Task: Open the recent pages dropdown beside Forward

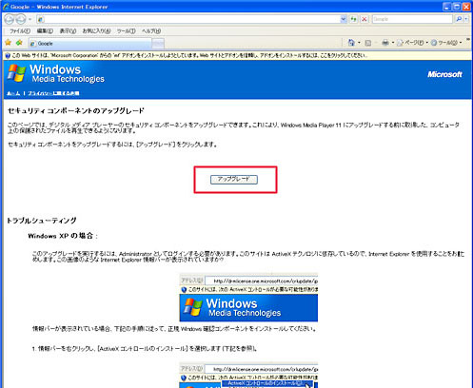Action: point(30,19)
